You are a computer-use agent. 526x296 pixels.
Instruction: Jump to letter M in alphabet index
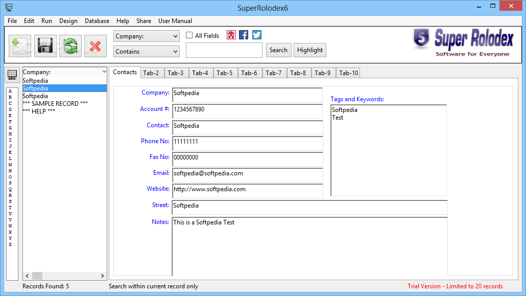pyautogui.click(x=10, y=165)
